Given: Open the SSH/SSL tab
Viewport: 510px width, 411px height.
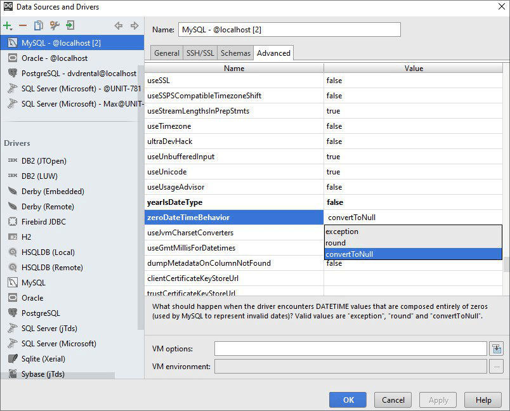Looking at the screenshot, I should coord(200,53).
